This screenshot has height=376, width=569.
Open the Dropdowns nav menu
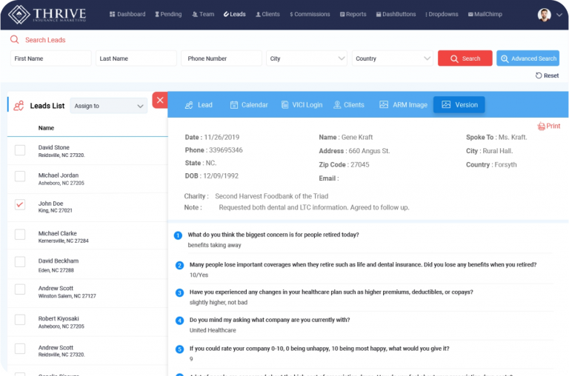(x=442, y=14)
